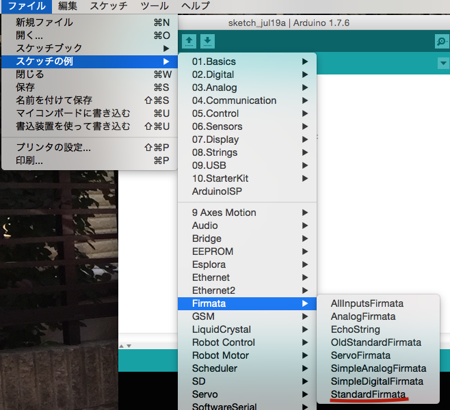Choose 印刷... menu entry
Viewport: 450px width, 410px height.
click(x=90, y=161)
